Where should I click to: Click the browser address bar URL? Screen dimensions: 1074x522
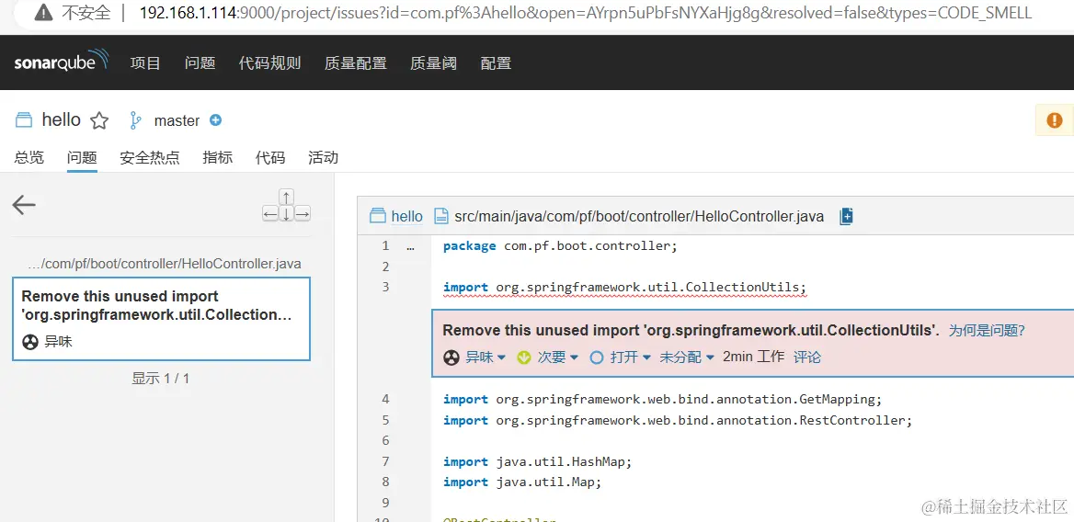(x=586, y=12)
